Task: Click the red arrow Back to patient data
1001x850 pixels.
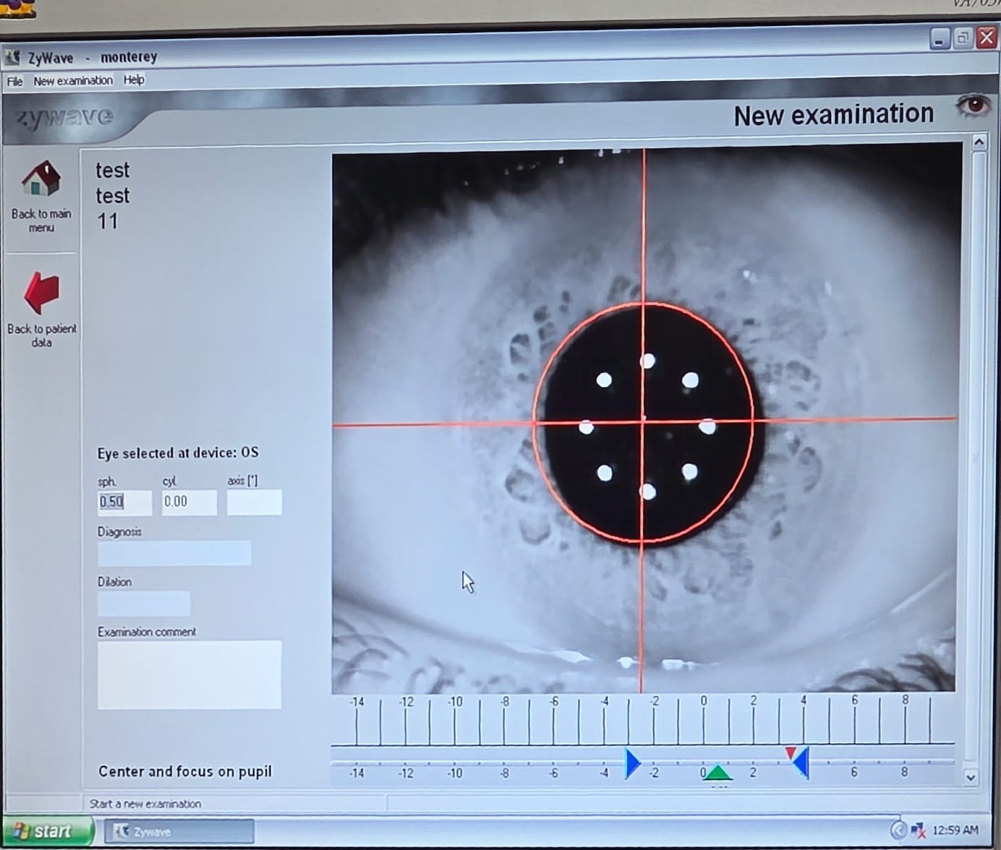Action: [x=41, y=293]
